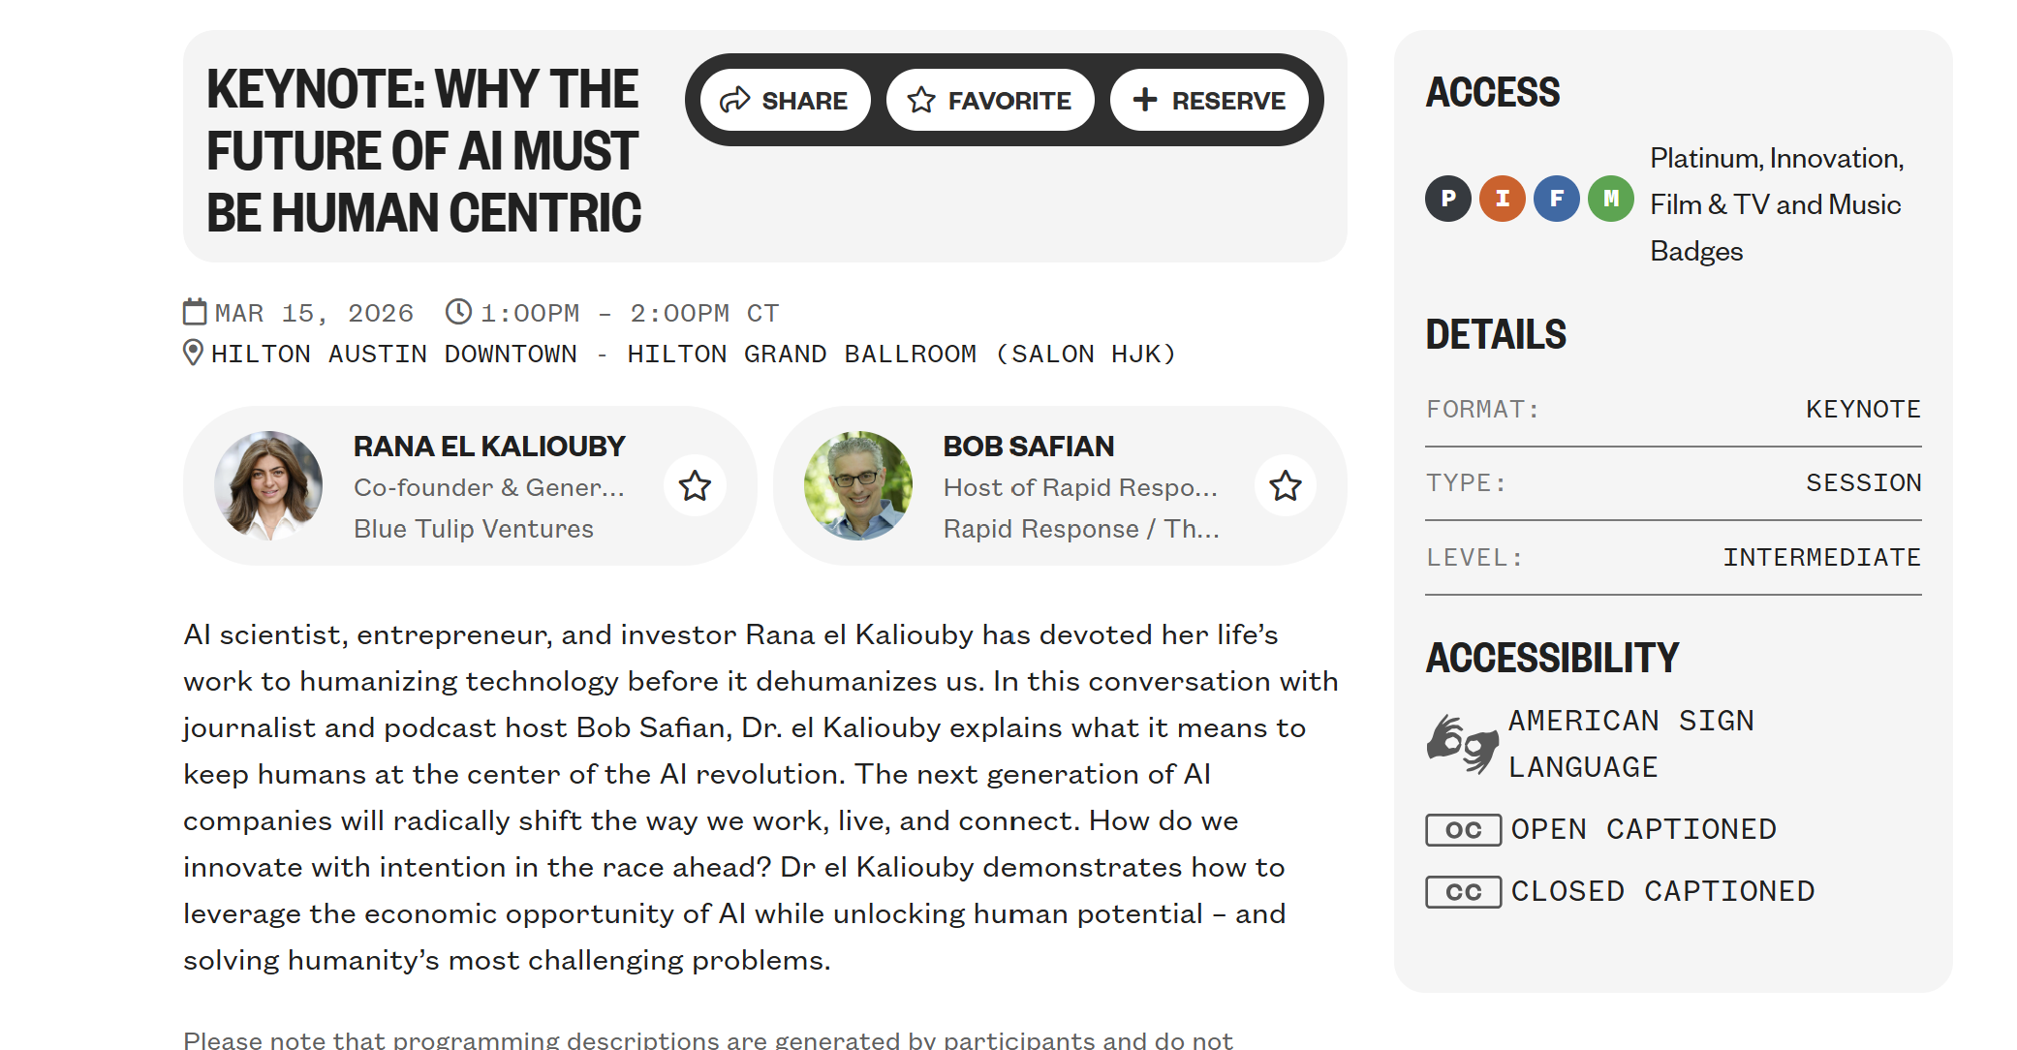Open Rana el Kaliouby's profile photo
The width and height of the screenshot is (2017, 1050).
click(268, 485)
